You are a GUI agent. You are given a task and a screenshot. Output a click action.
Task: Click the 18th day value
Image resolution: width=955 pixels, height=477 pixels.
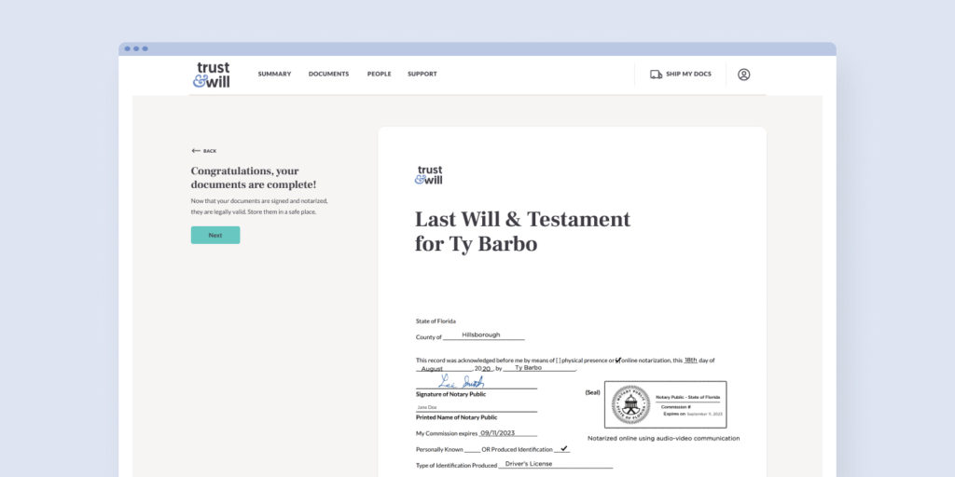pos(691,360)
